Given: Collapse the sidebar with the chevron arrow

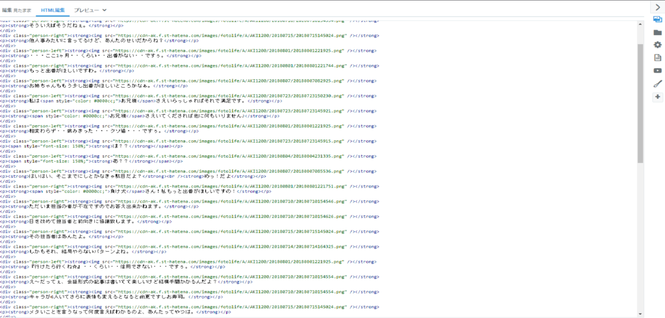Looking at the screenshot, I should 658,7.
